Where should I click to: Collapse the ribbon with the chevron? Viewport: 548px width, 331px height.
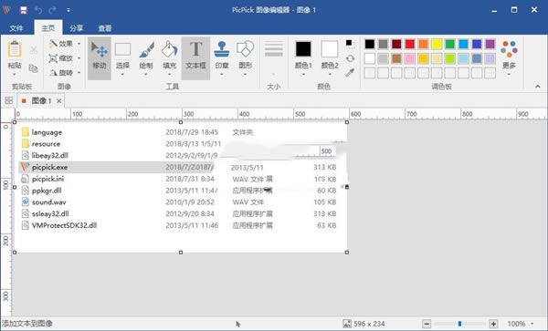coord(538,86)
